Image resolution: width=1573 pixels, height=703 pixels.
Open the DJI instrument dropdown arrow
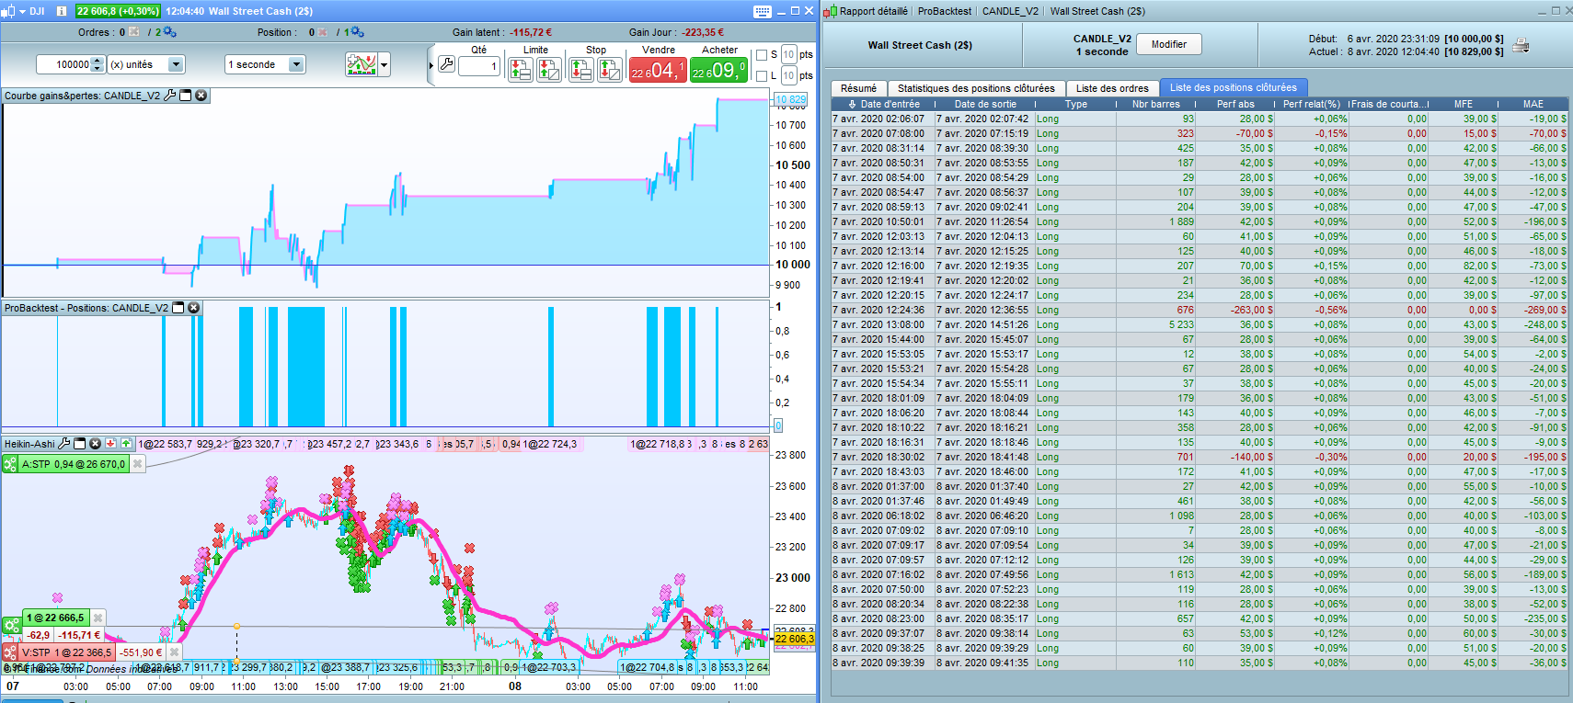coord(22,11)
